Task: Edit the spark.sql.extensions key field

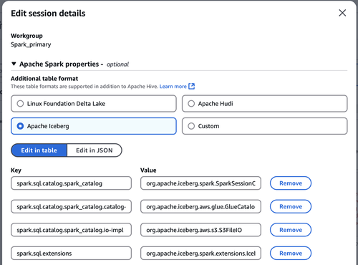Action: coord(71,253)
